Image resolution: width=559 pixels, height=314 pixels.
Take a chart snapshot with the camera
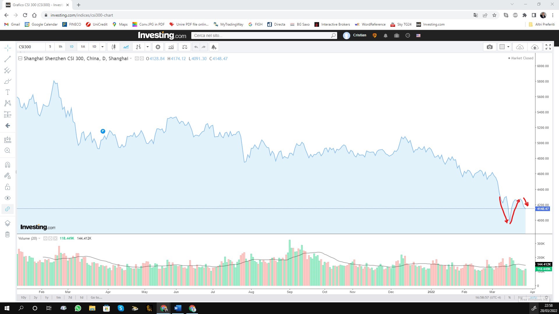pyautogui.click(x=490, y=47)
